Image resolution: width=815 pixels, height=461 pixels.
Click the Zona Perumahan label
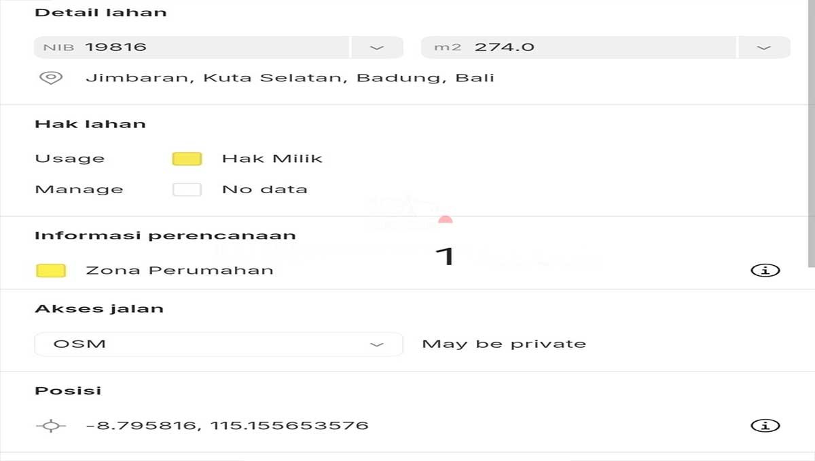180,270
